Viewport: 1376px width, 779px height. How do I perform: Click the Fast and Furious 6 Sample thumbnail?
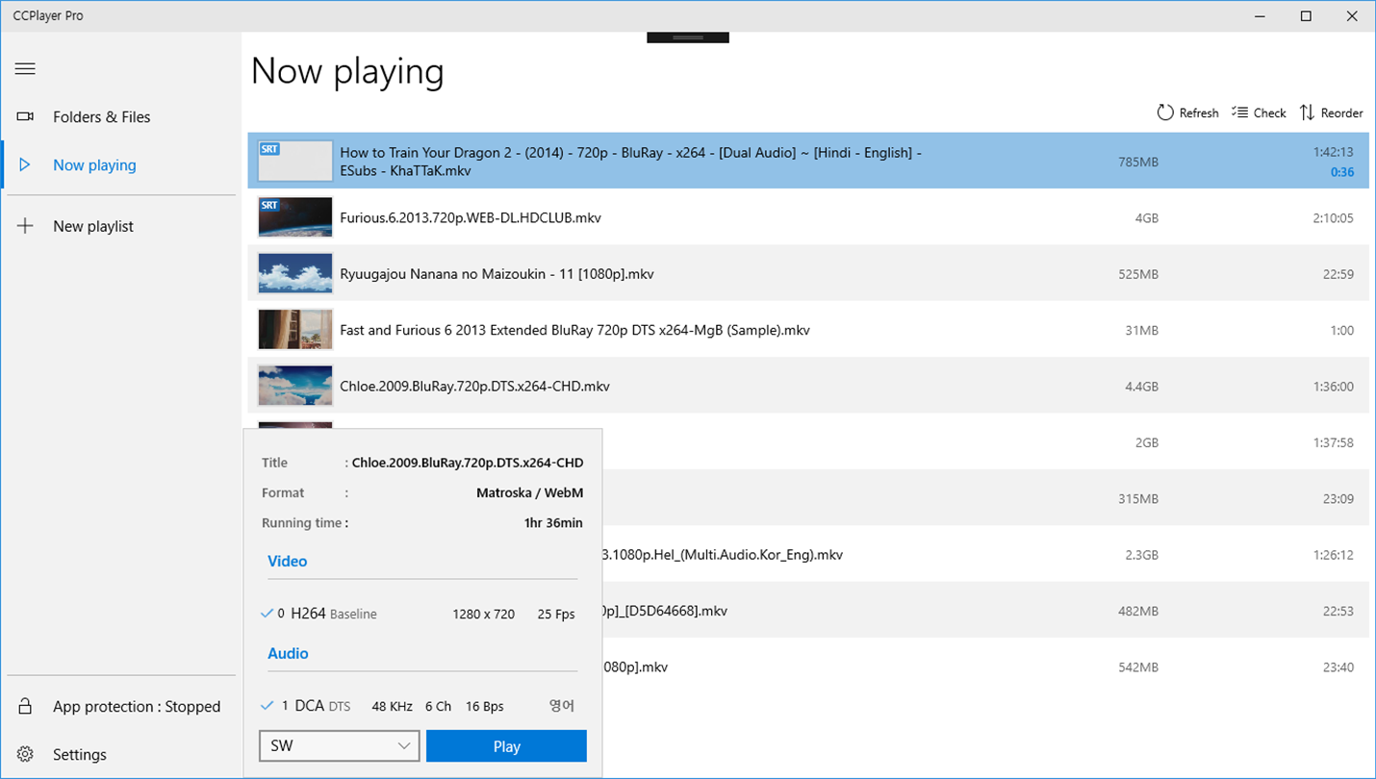click(295, 330)
